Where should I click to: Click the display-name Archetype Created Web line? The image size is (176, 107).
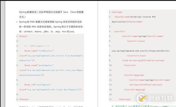click(135, 17)
